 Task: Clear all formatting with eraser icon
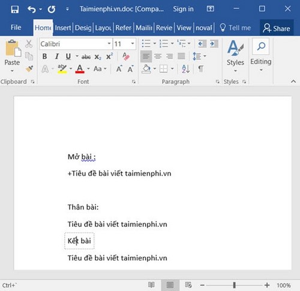(126, 56)
